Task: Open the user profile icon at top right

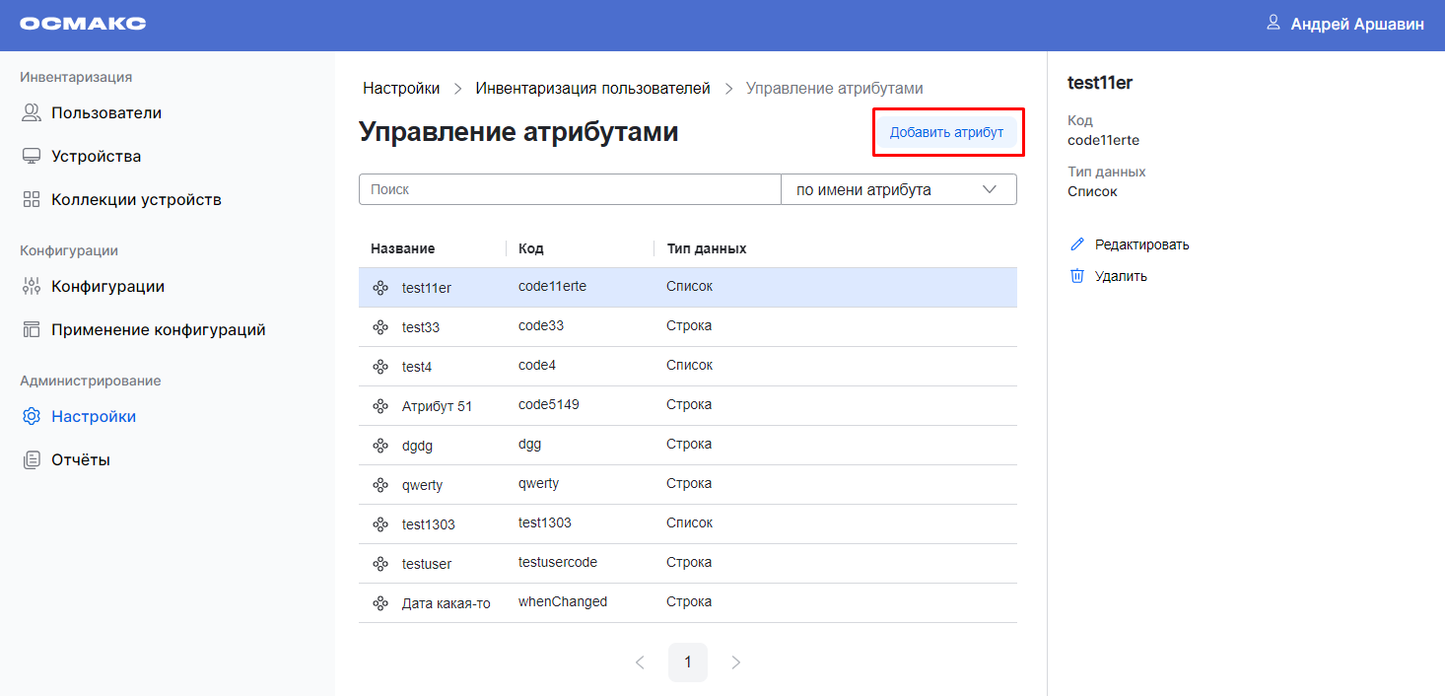Action: [1273, 23]
